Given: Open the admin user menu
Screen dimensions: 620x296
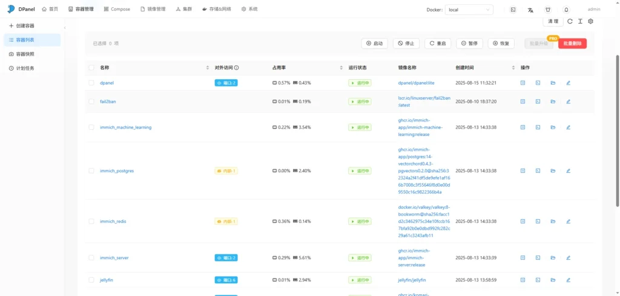Looking at the screenshot, I should [x=594, y=10].
